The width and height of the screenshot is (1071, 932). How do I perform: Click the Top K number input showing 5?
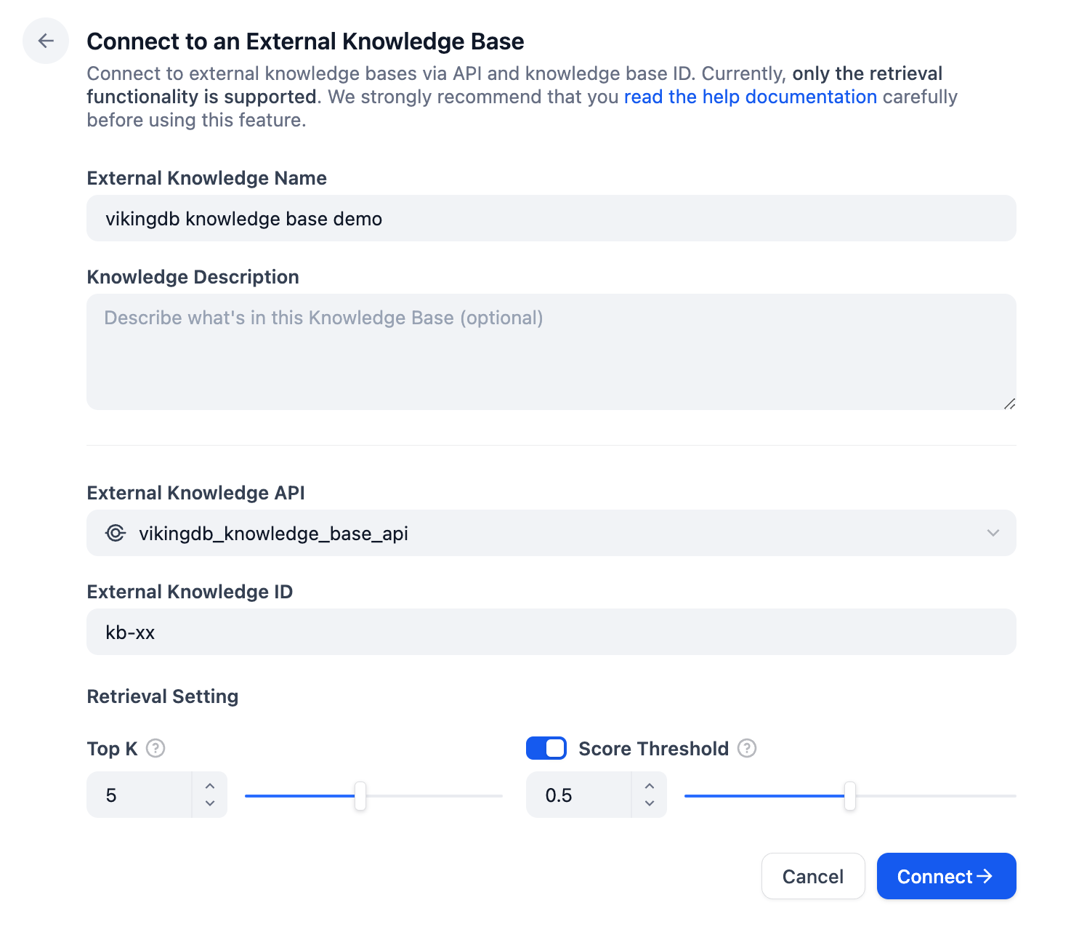tap(140, 795)
